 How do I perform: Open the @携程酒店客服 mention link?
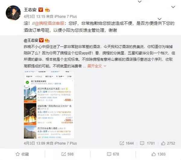[x=49, y=23]
